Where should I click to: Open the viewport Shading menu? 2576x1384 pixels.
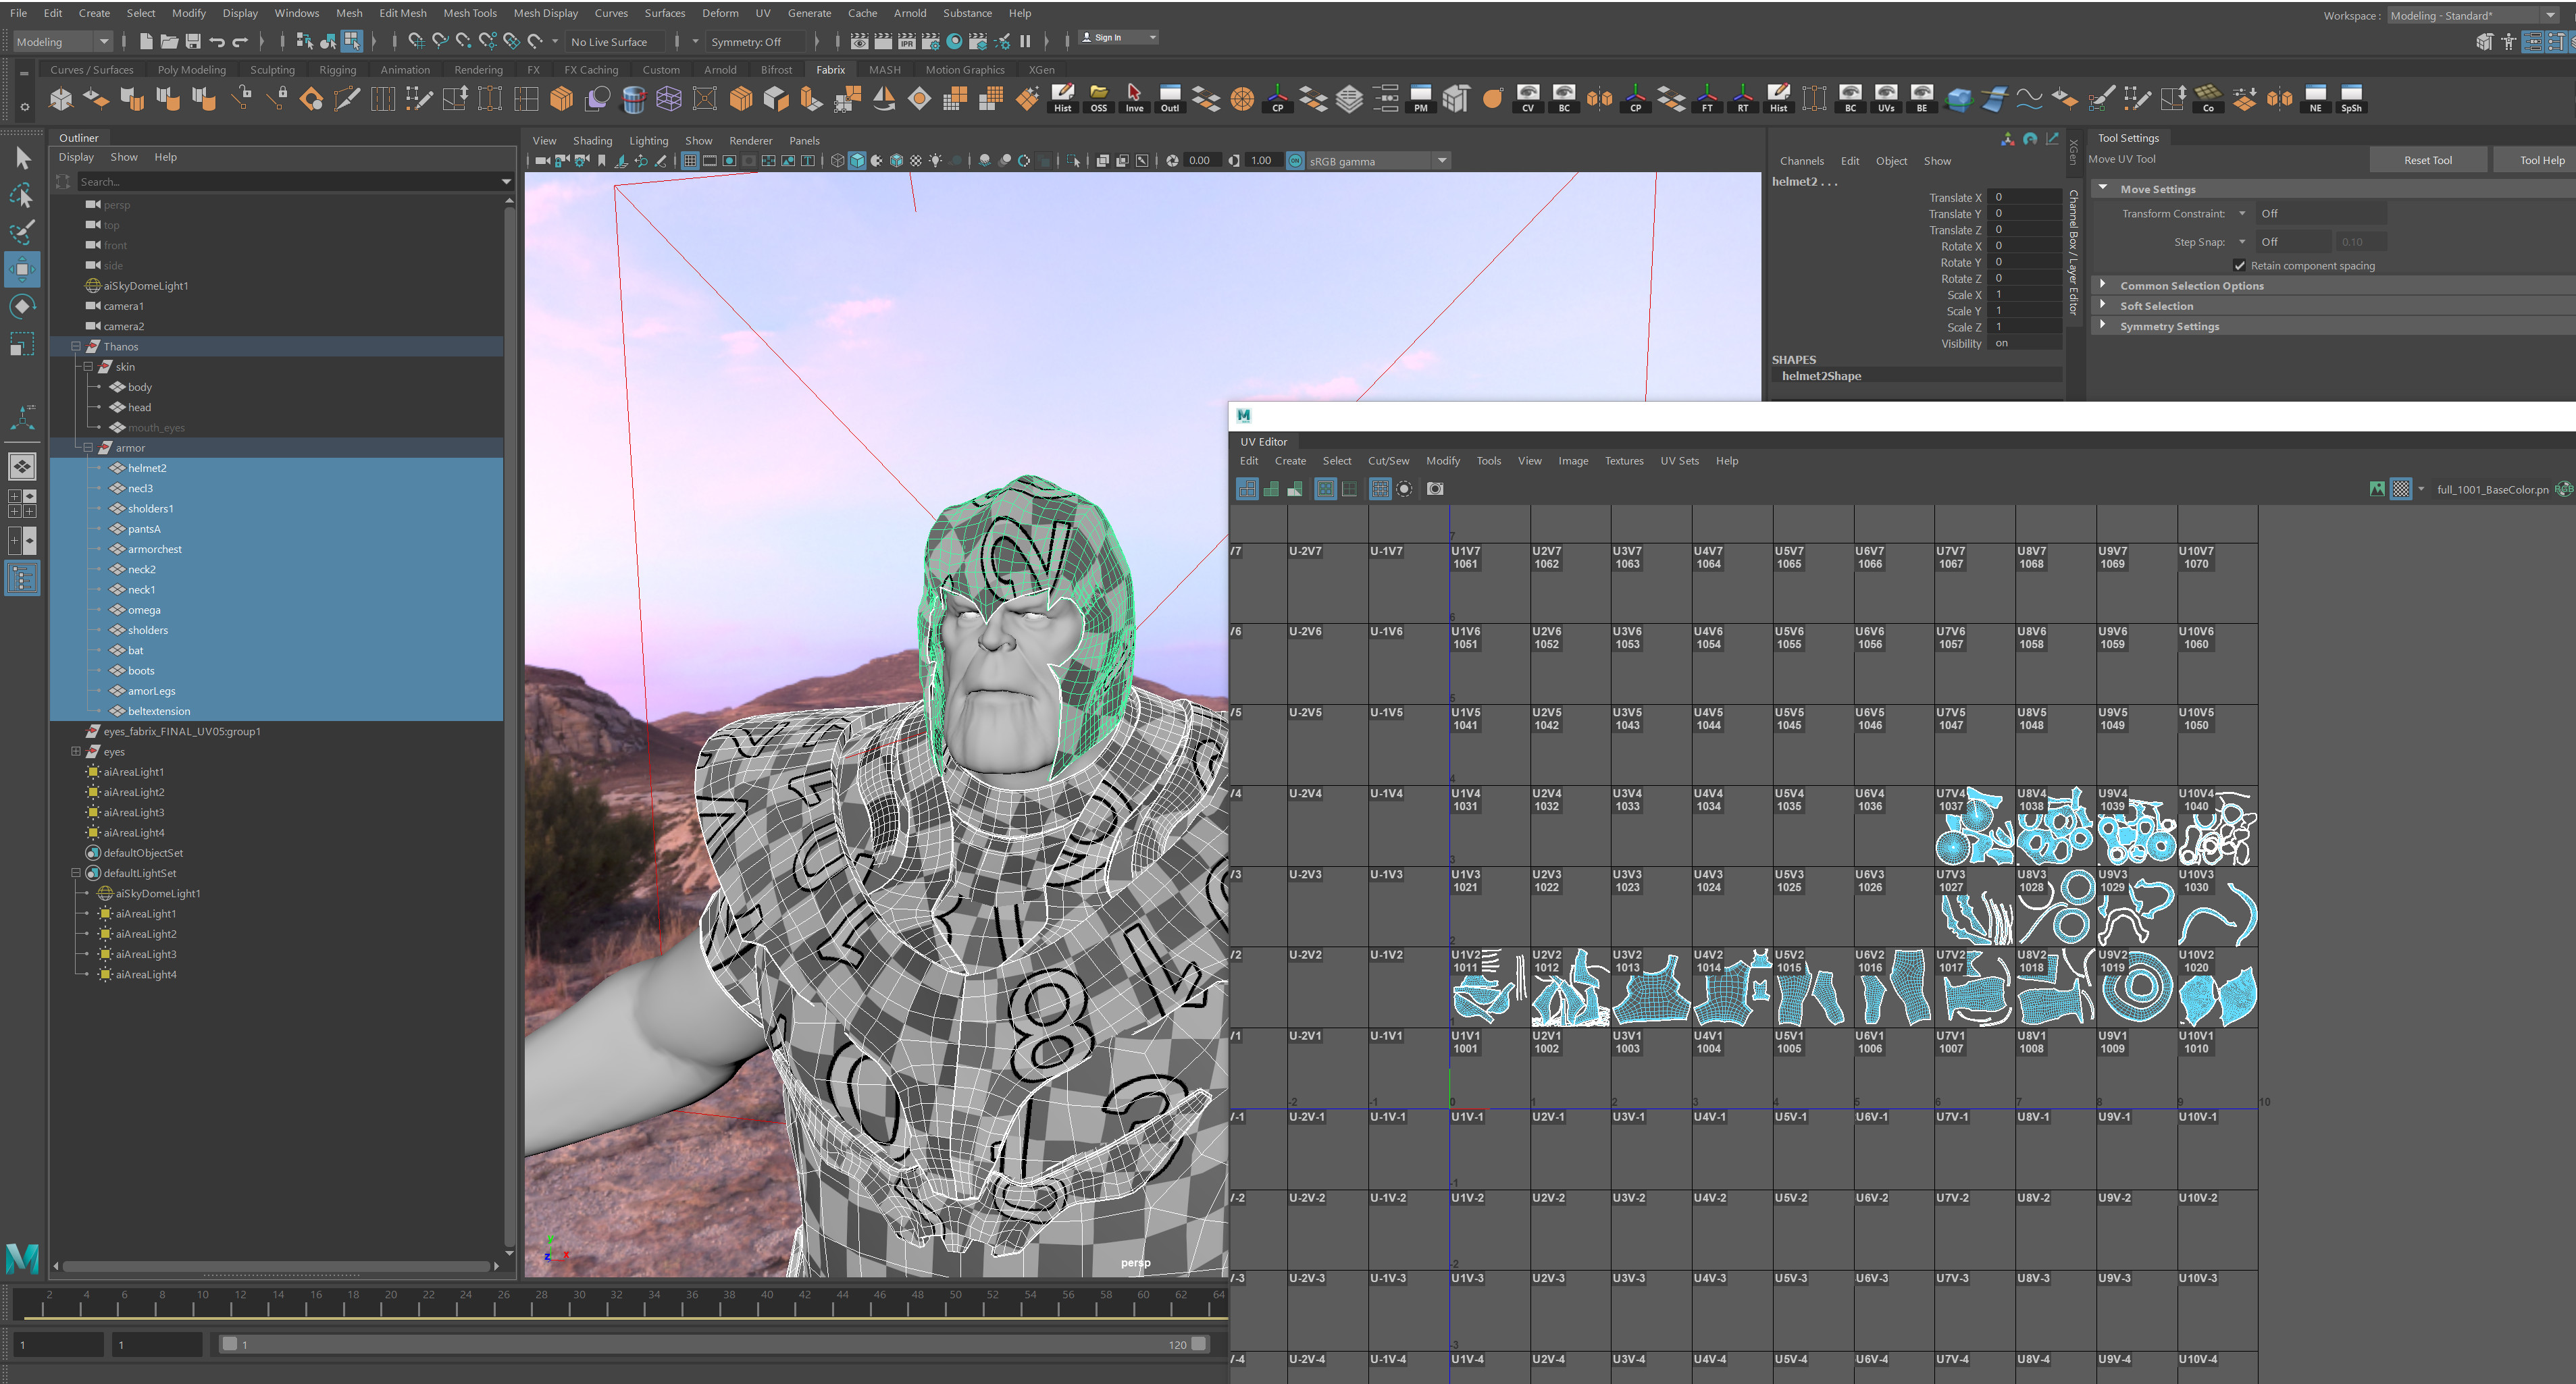592,140
